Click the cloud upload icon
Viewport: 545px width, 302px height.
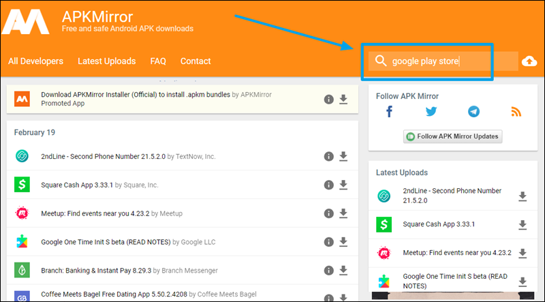[529, 61]
